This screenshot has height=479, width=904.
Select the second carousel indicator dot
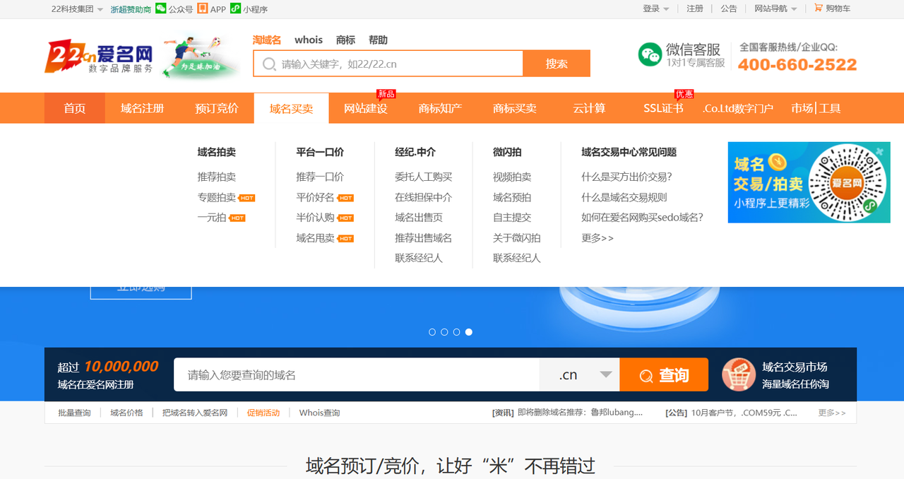click(444, 332)
